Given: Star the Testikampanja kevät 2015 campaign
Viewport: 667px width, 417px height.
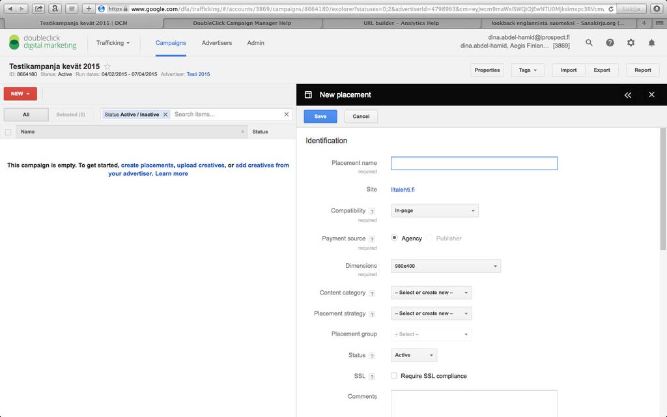Looking at the screenshot, I should click(x=107, y=66).
